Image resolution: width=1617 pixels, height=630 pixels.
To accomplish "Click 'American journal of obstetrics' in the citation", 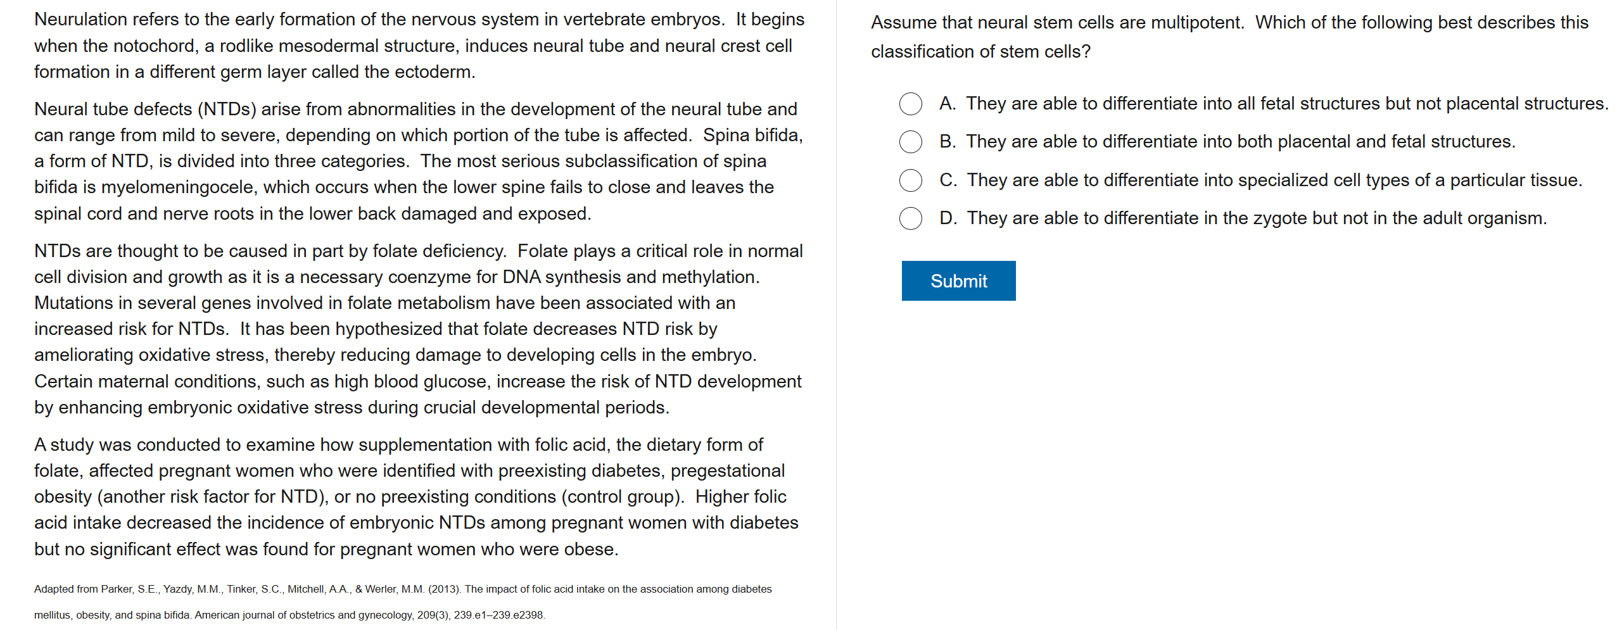I will coord(261,615).
